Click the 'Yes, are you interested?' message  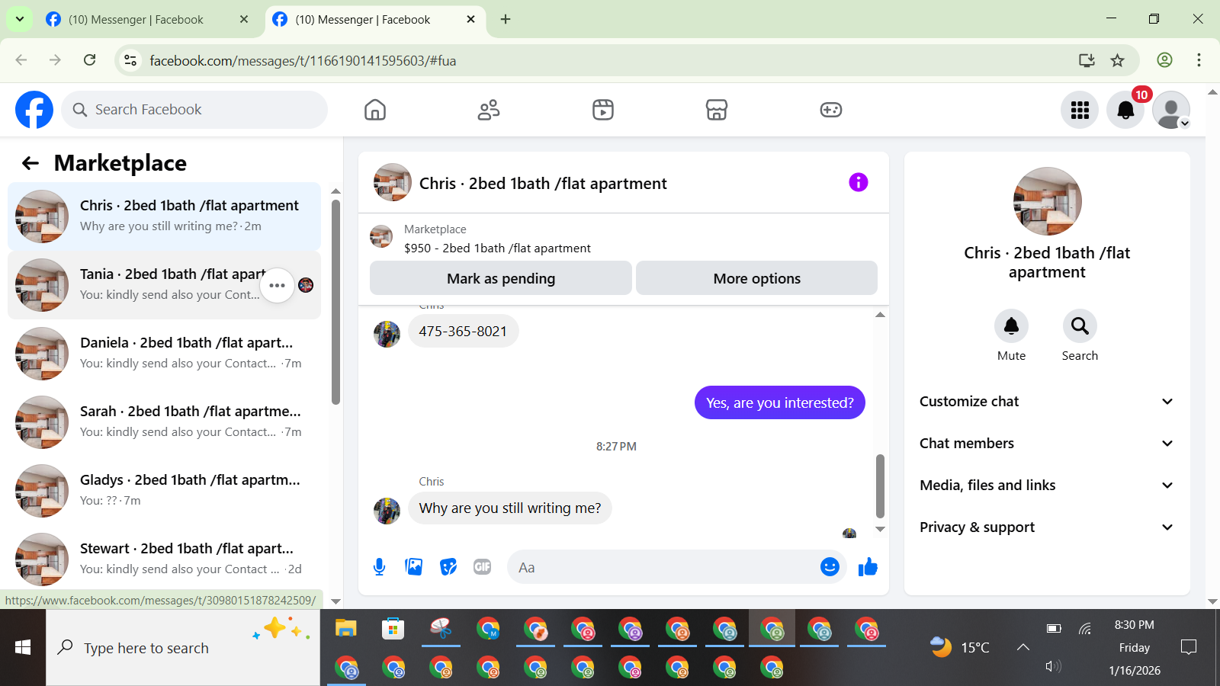click(x=780, y=402)
